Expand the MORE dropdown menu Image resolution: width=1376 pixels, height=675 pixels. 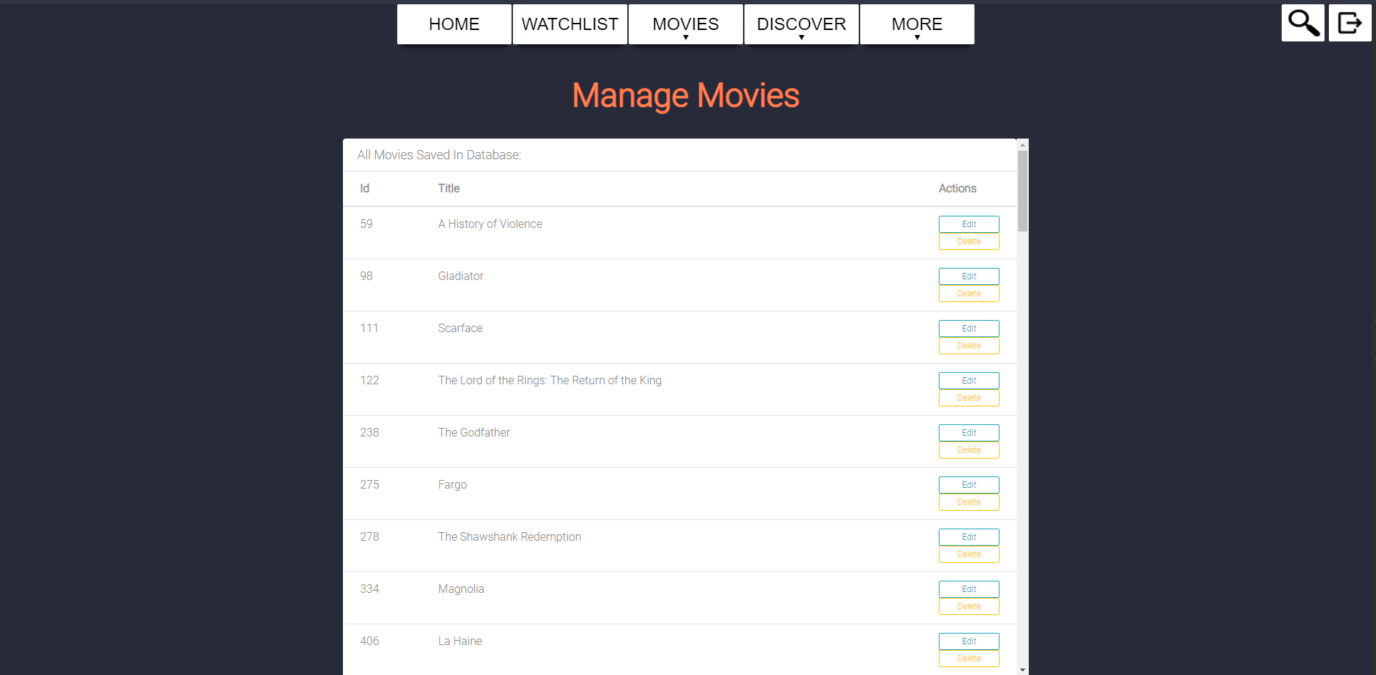click(917, 24)
